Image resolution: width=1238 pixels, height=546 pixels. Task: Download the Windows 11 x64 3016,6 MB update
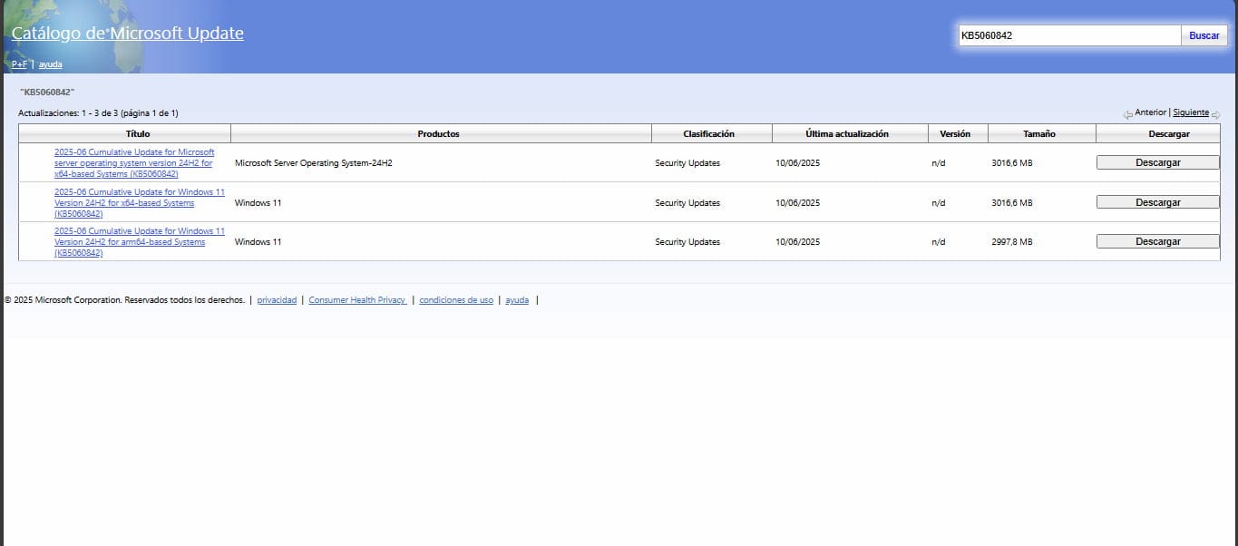click(x=1158, y=202)
